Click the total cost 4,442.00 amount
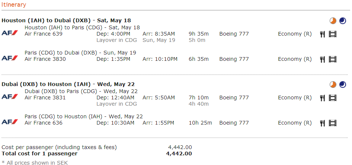Screen dimensions: 352x165 (x=179, y=154)
